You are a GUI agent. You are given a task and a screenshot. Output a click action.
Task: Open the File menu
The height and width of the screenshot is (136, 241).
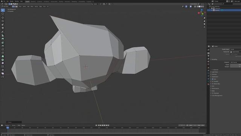click(x=4, y=1)
